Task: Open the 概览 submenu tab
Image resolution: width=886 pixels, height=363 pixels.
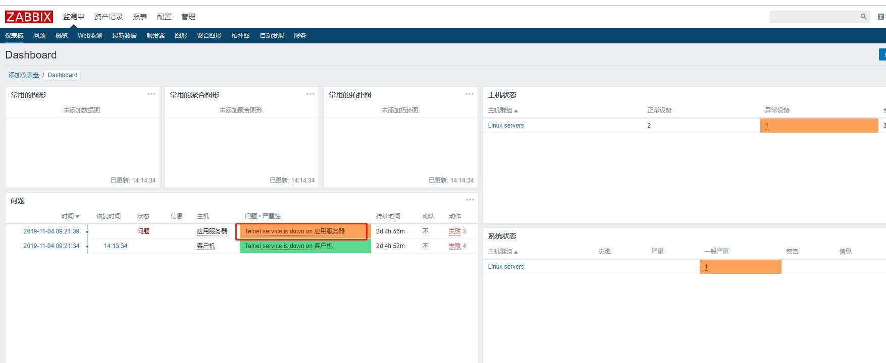Action: tap(62, 36)
